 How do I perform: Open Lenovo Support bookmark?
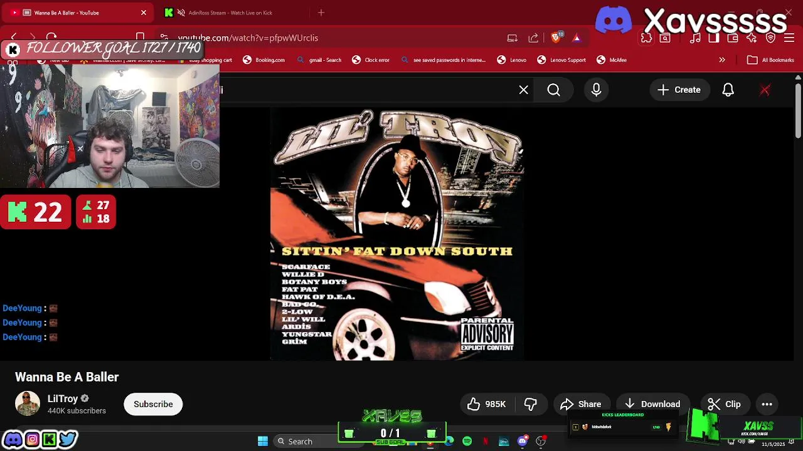click(x=561, y=60)
